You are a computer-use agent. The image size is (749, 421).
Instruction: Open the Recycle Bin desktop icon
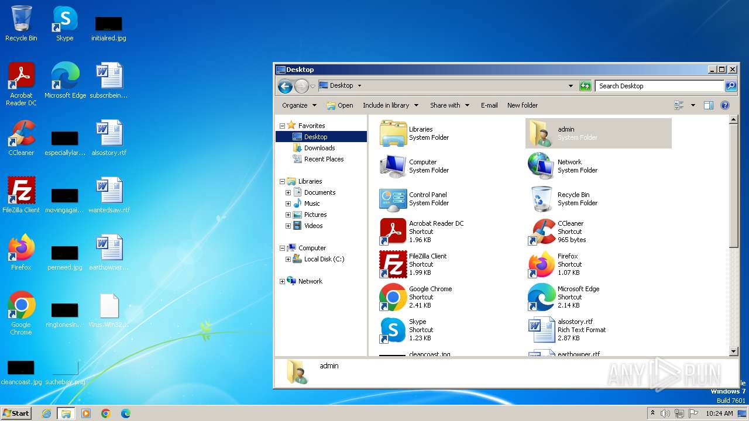click(x=21, y=23)
